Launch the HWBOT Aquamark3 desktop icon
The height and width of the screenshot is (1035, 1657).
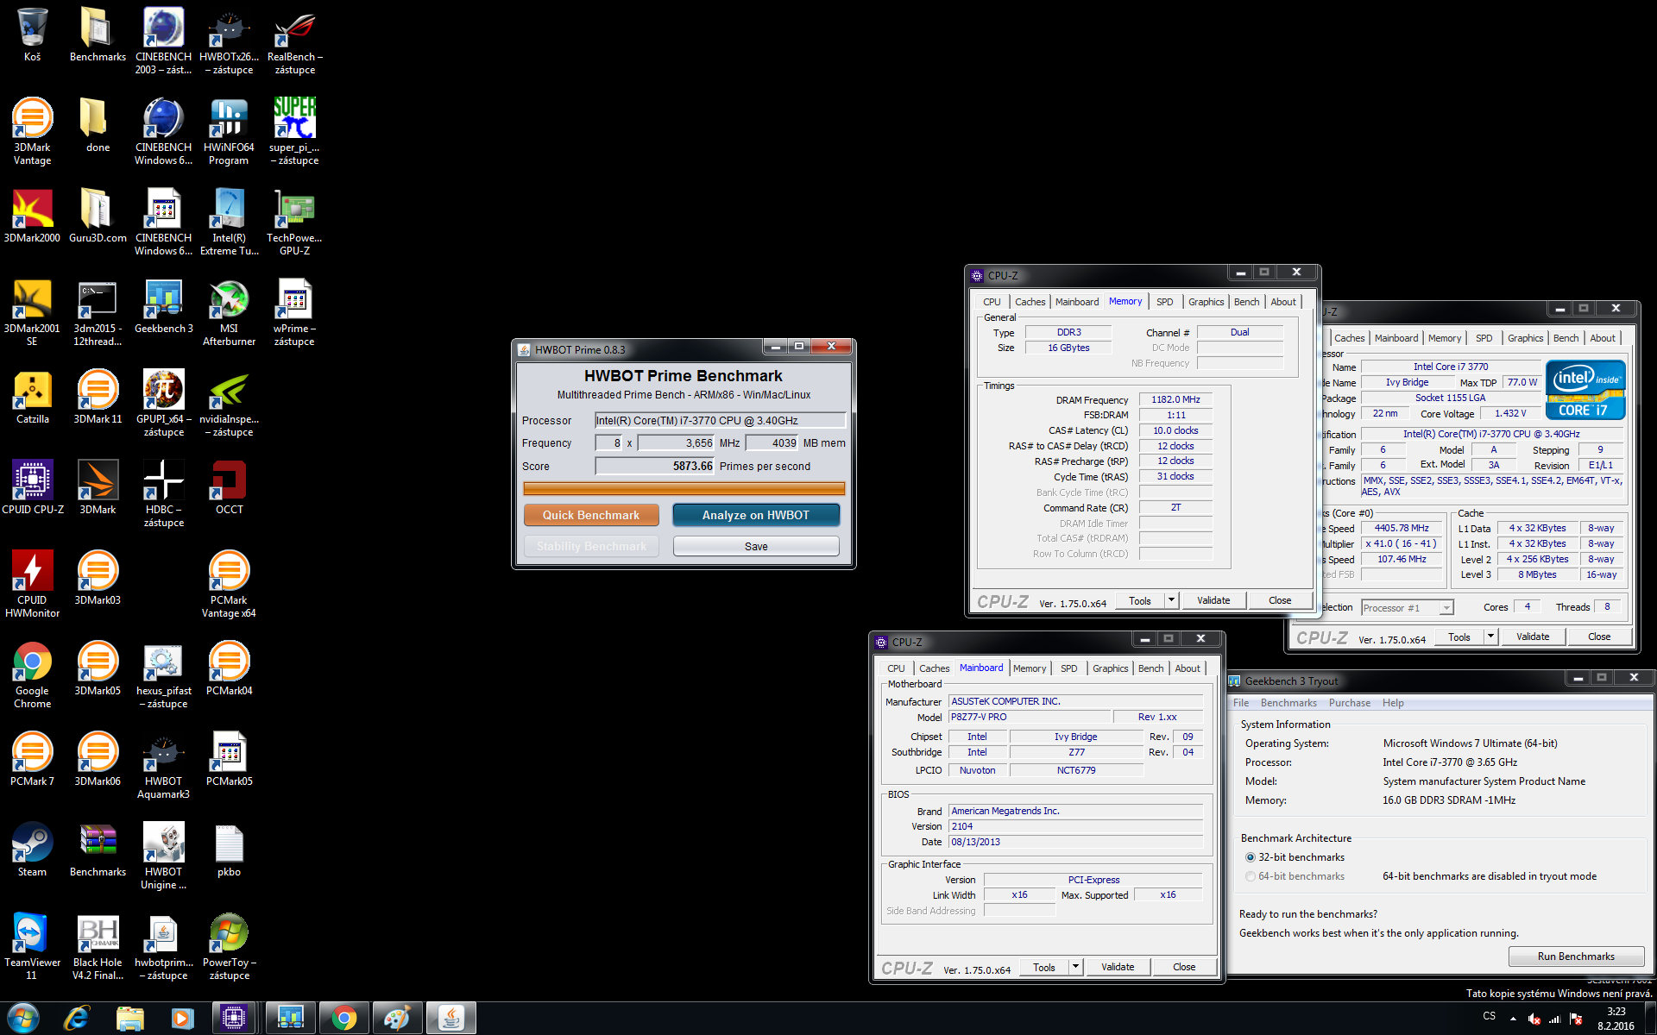point(163,765)
